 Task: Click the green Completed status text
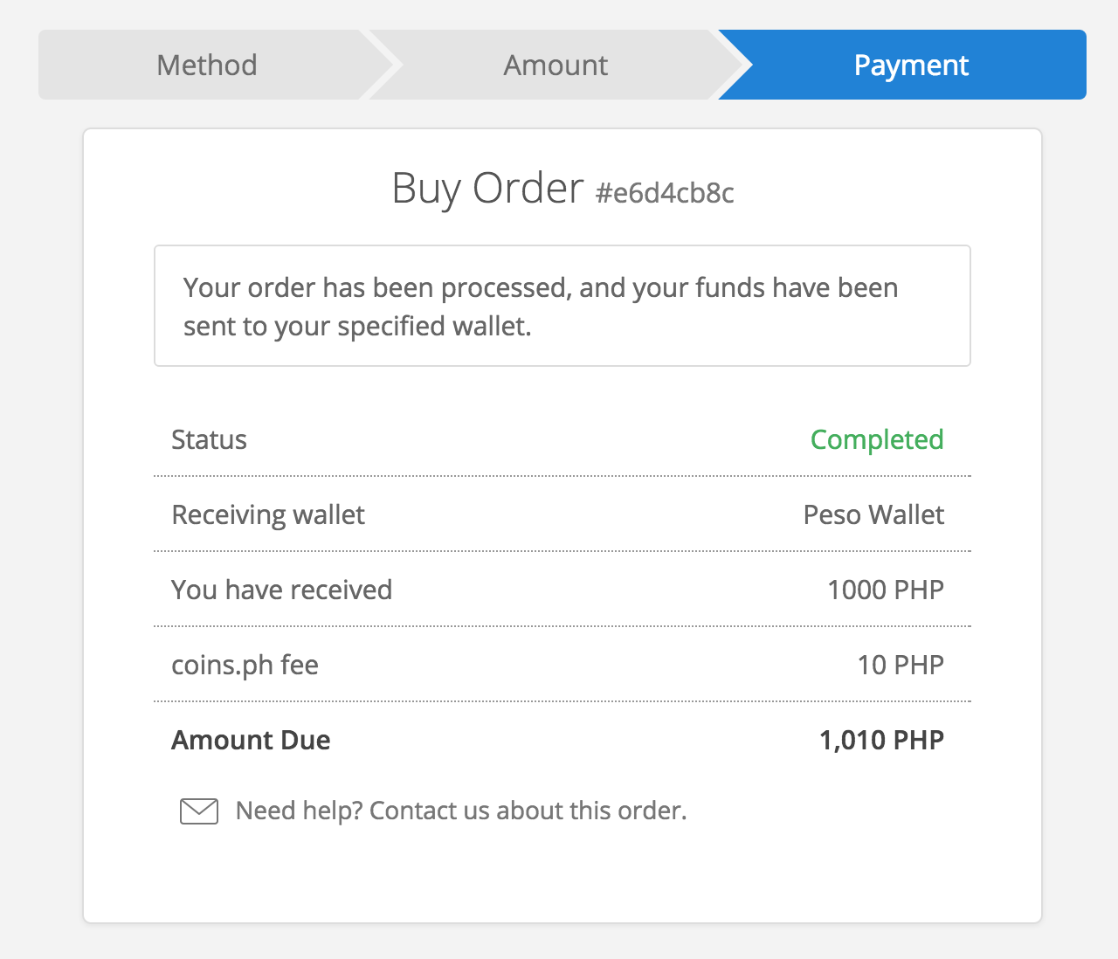(x=877, y=439)
